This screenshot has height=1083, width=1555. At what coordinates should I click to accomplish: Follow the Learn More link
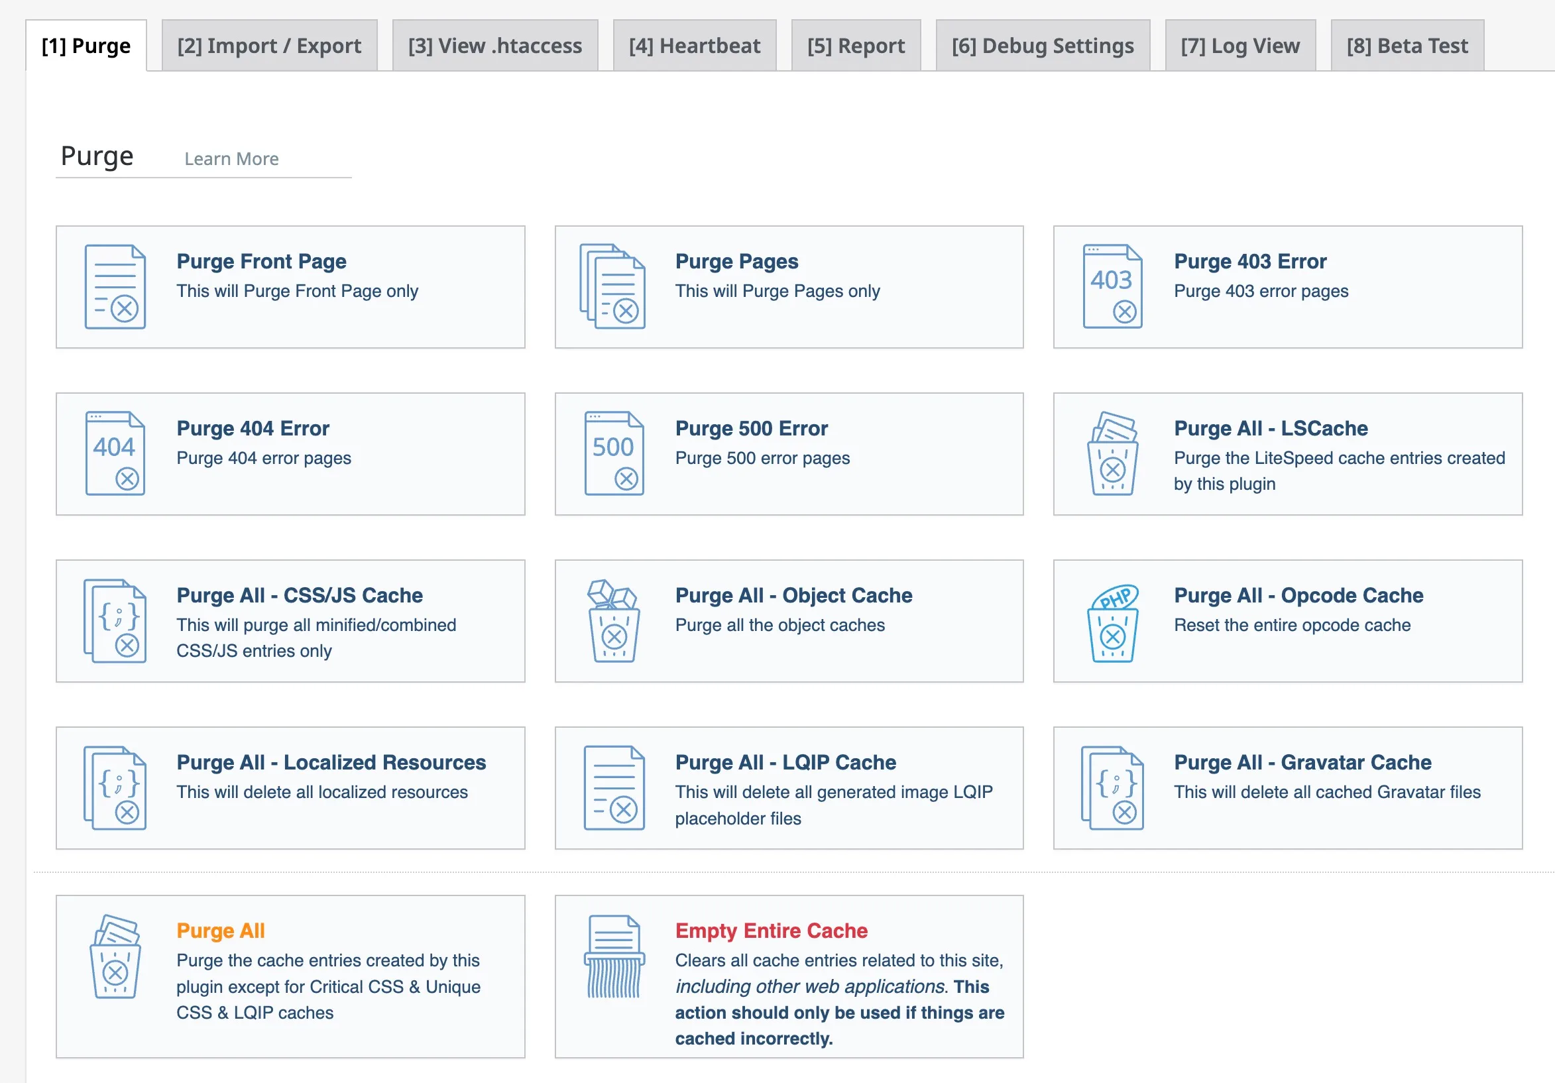click(231, 158)
